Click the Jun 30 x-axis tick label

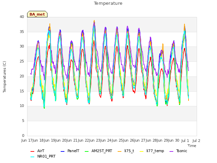tap(174, 140)
